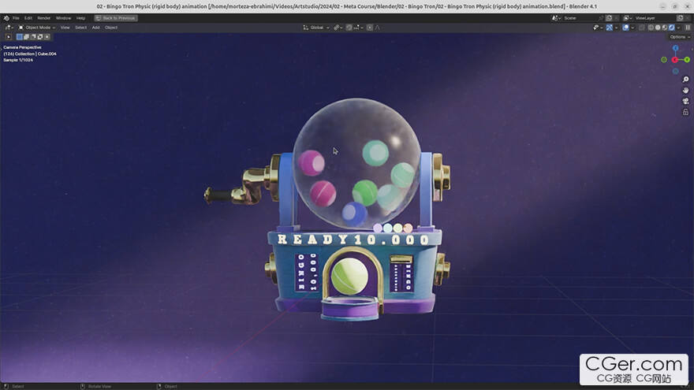Open the Global transform orientation dropdown
The image size is (694, 390).
[x=316, y=27]
